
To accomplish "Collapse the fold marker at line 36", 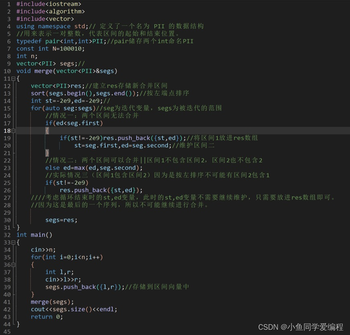I will pos(13,265).
